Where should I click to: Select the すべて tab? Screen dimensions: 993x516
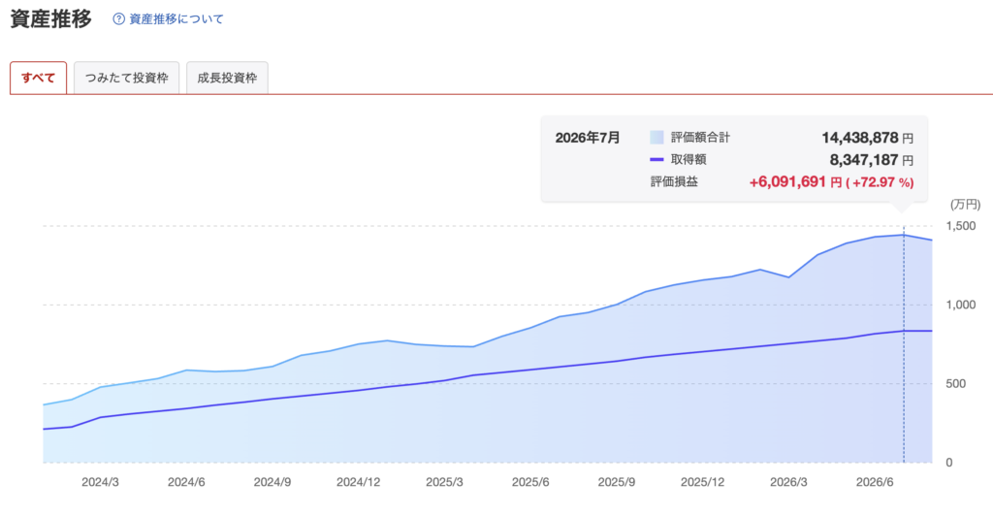tap(38, 78)
